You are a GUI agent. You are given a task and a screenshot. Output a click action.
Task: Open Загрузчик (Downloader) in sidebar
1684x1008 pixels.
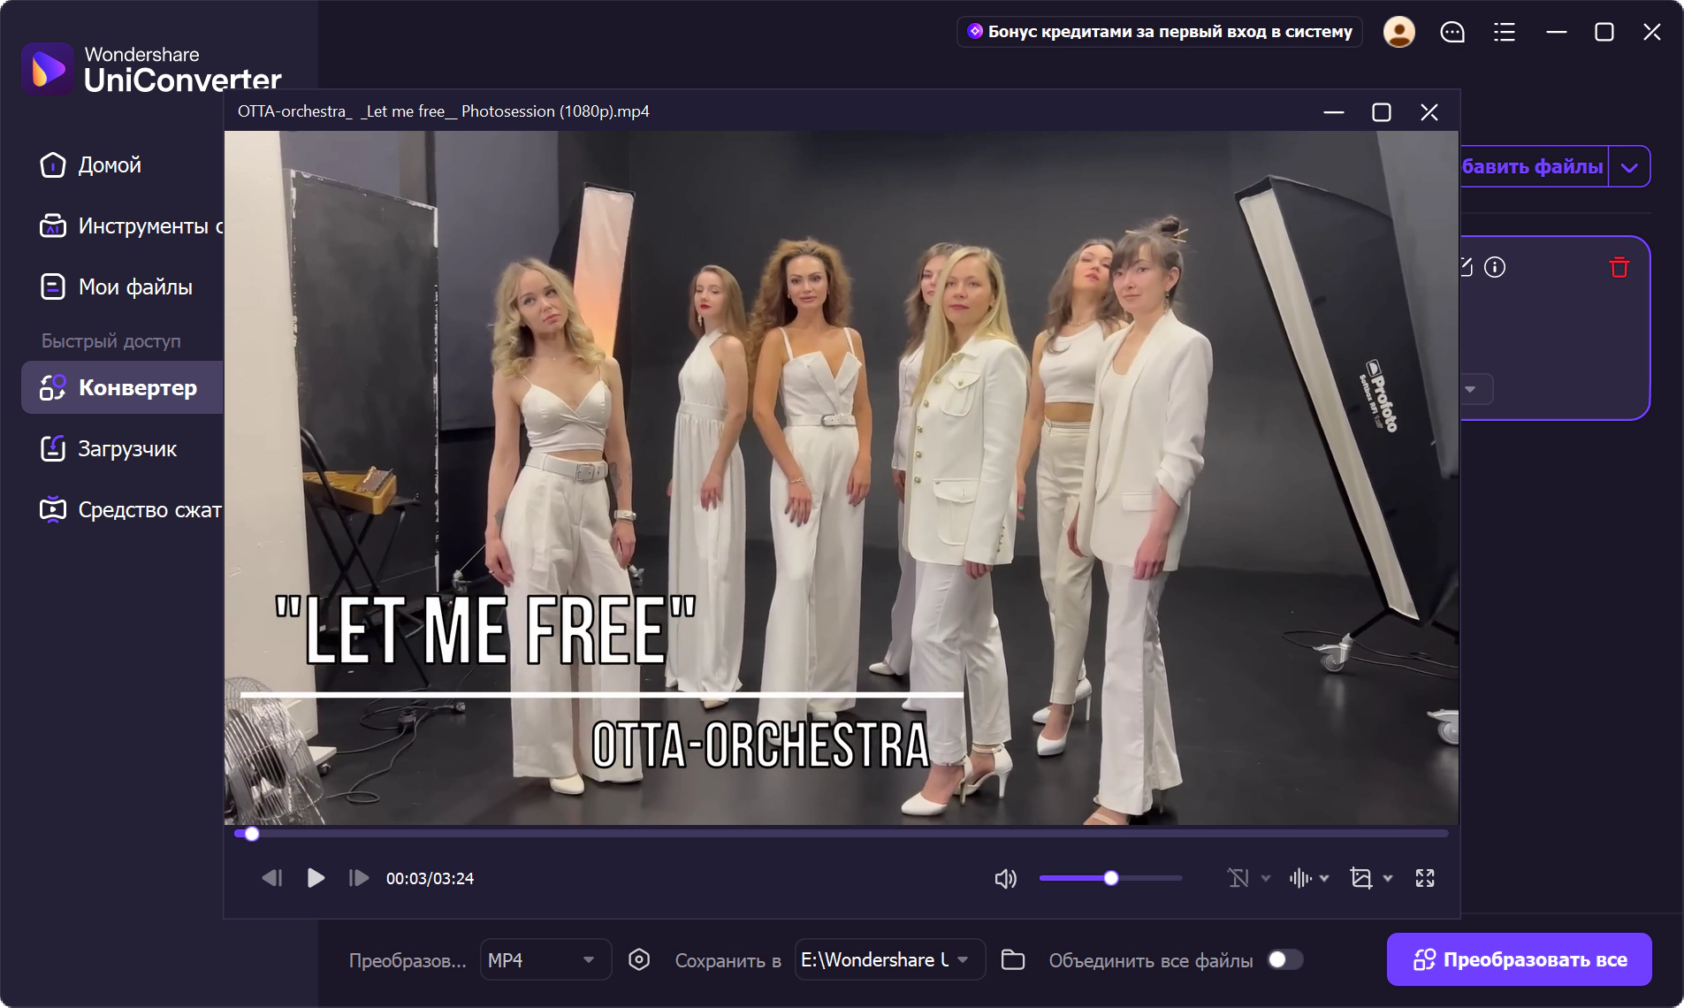pos(109,449)
